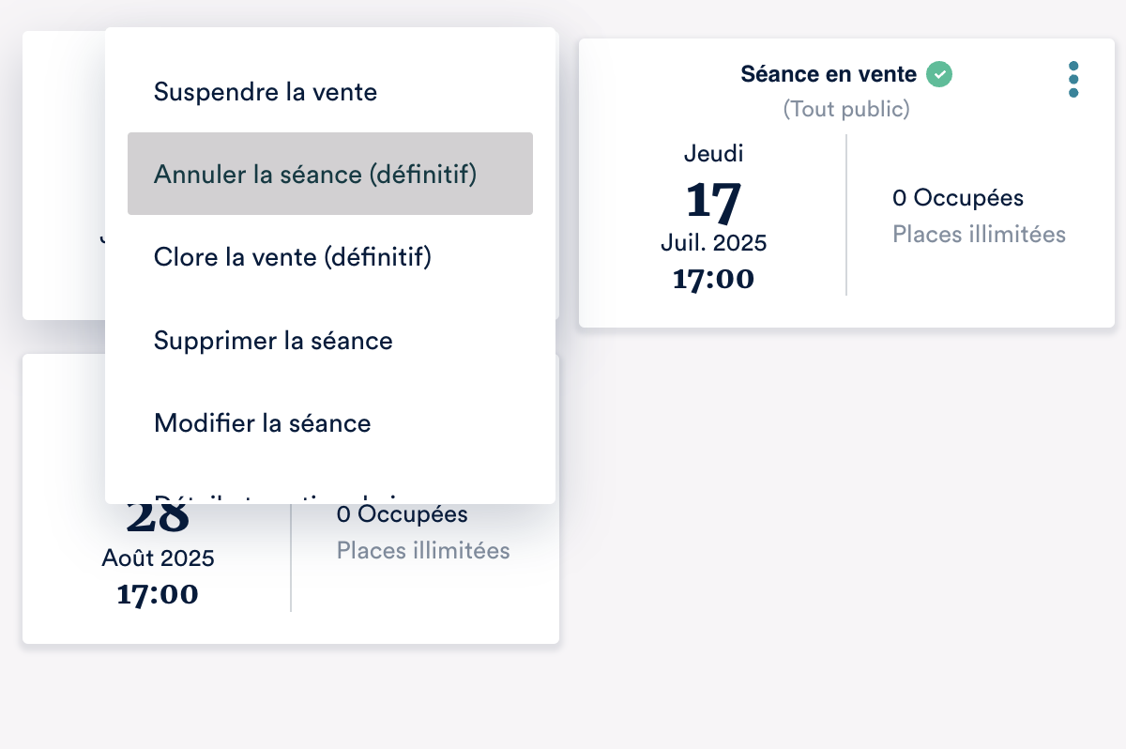Click the Août 2025 month text
1126x749 pixels.
pos(158,558)
